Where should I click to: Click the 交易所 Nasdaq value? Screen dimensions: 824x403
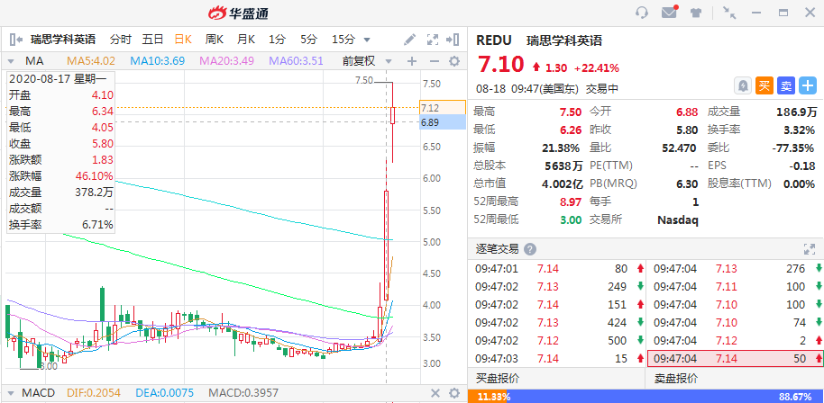678,219
